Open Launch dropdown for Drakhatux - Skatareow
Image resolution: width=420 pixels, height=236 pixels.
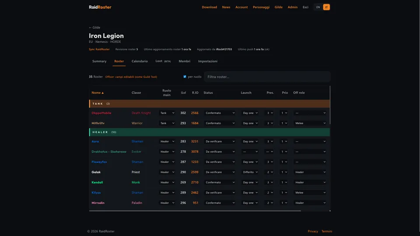pos(250,152)
